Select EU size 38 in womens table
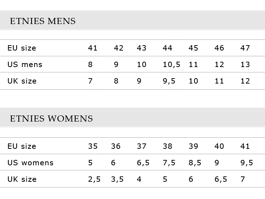Image resolution: width=265 pixels, height=199 pixels. pyautogui.click(x=168, y=146)
